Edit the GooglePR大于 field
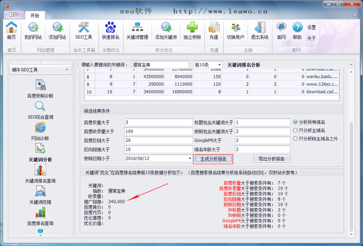The image size is (363, 246). [x=263, y=140]
